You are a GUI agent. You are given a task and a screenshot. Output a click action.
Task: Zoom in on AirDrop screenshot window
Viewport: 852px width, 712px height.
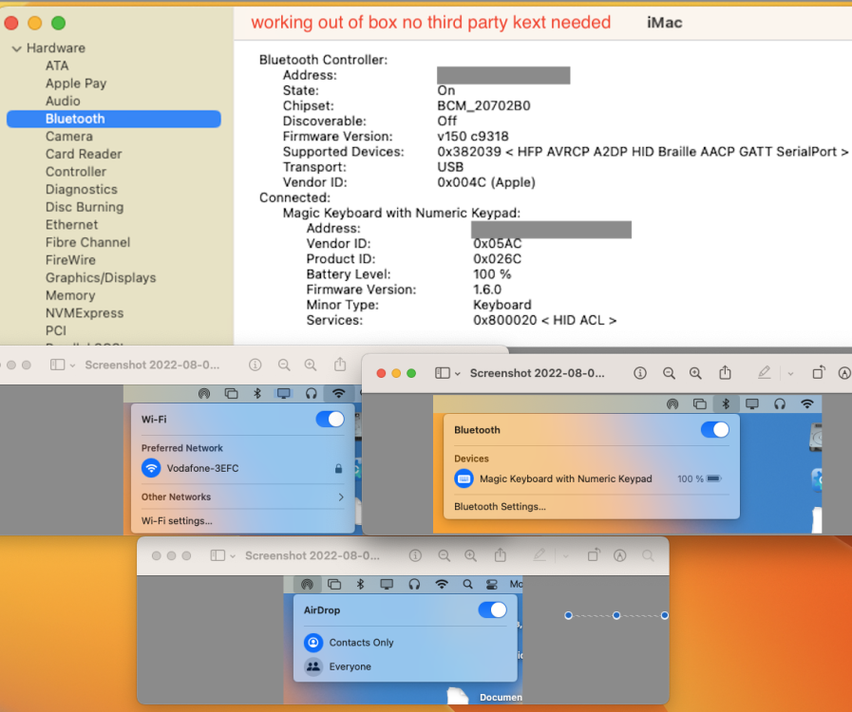click(x=470, y=555)
